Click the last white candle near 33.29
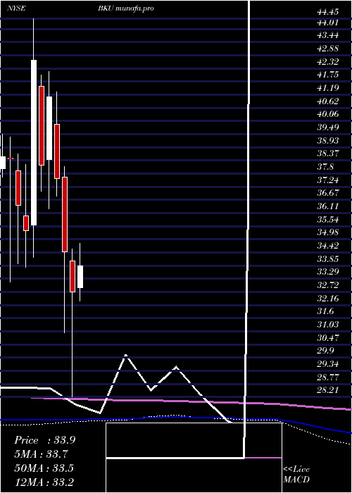This screenshot has height=493, width=352. tap(80, 277)
